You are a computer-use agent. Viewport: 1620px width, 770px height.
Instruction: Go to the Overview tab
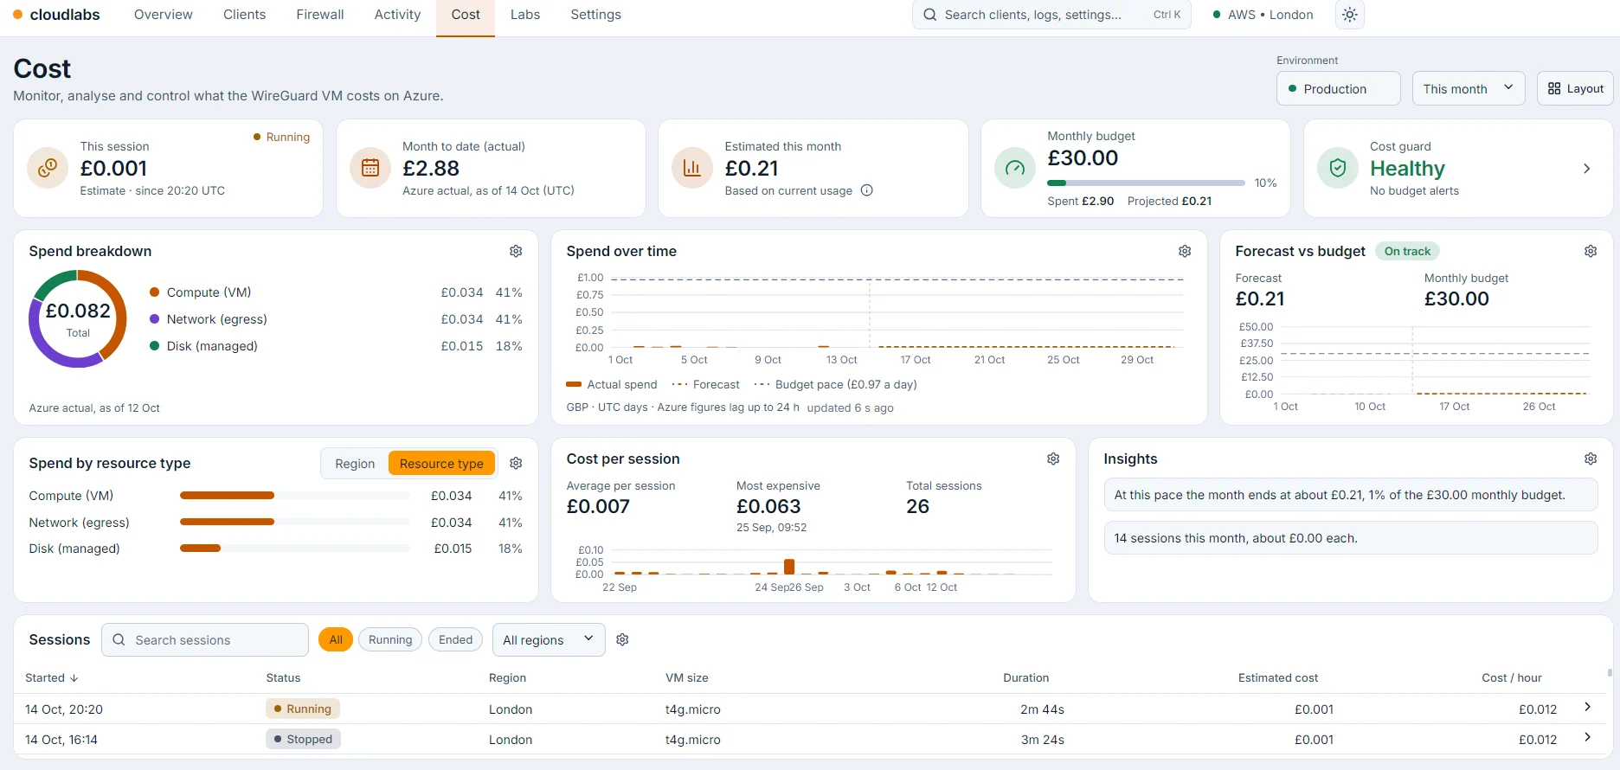[164, 15]
